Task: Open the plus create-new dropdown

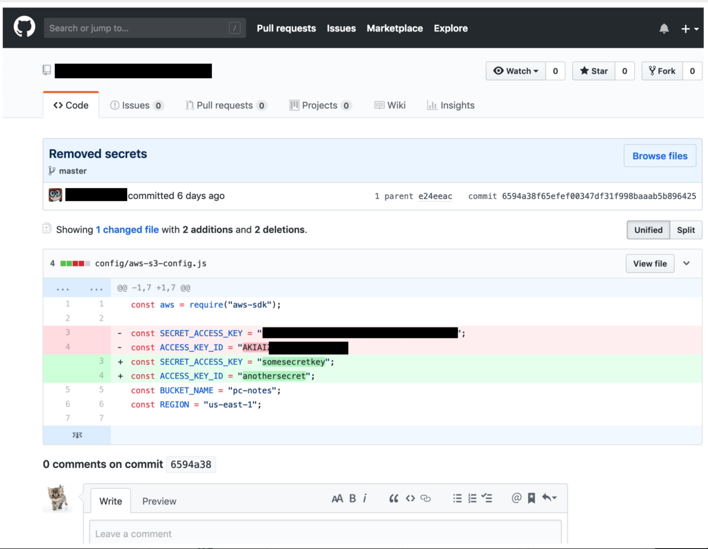Action: click(x=689, y=29)
